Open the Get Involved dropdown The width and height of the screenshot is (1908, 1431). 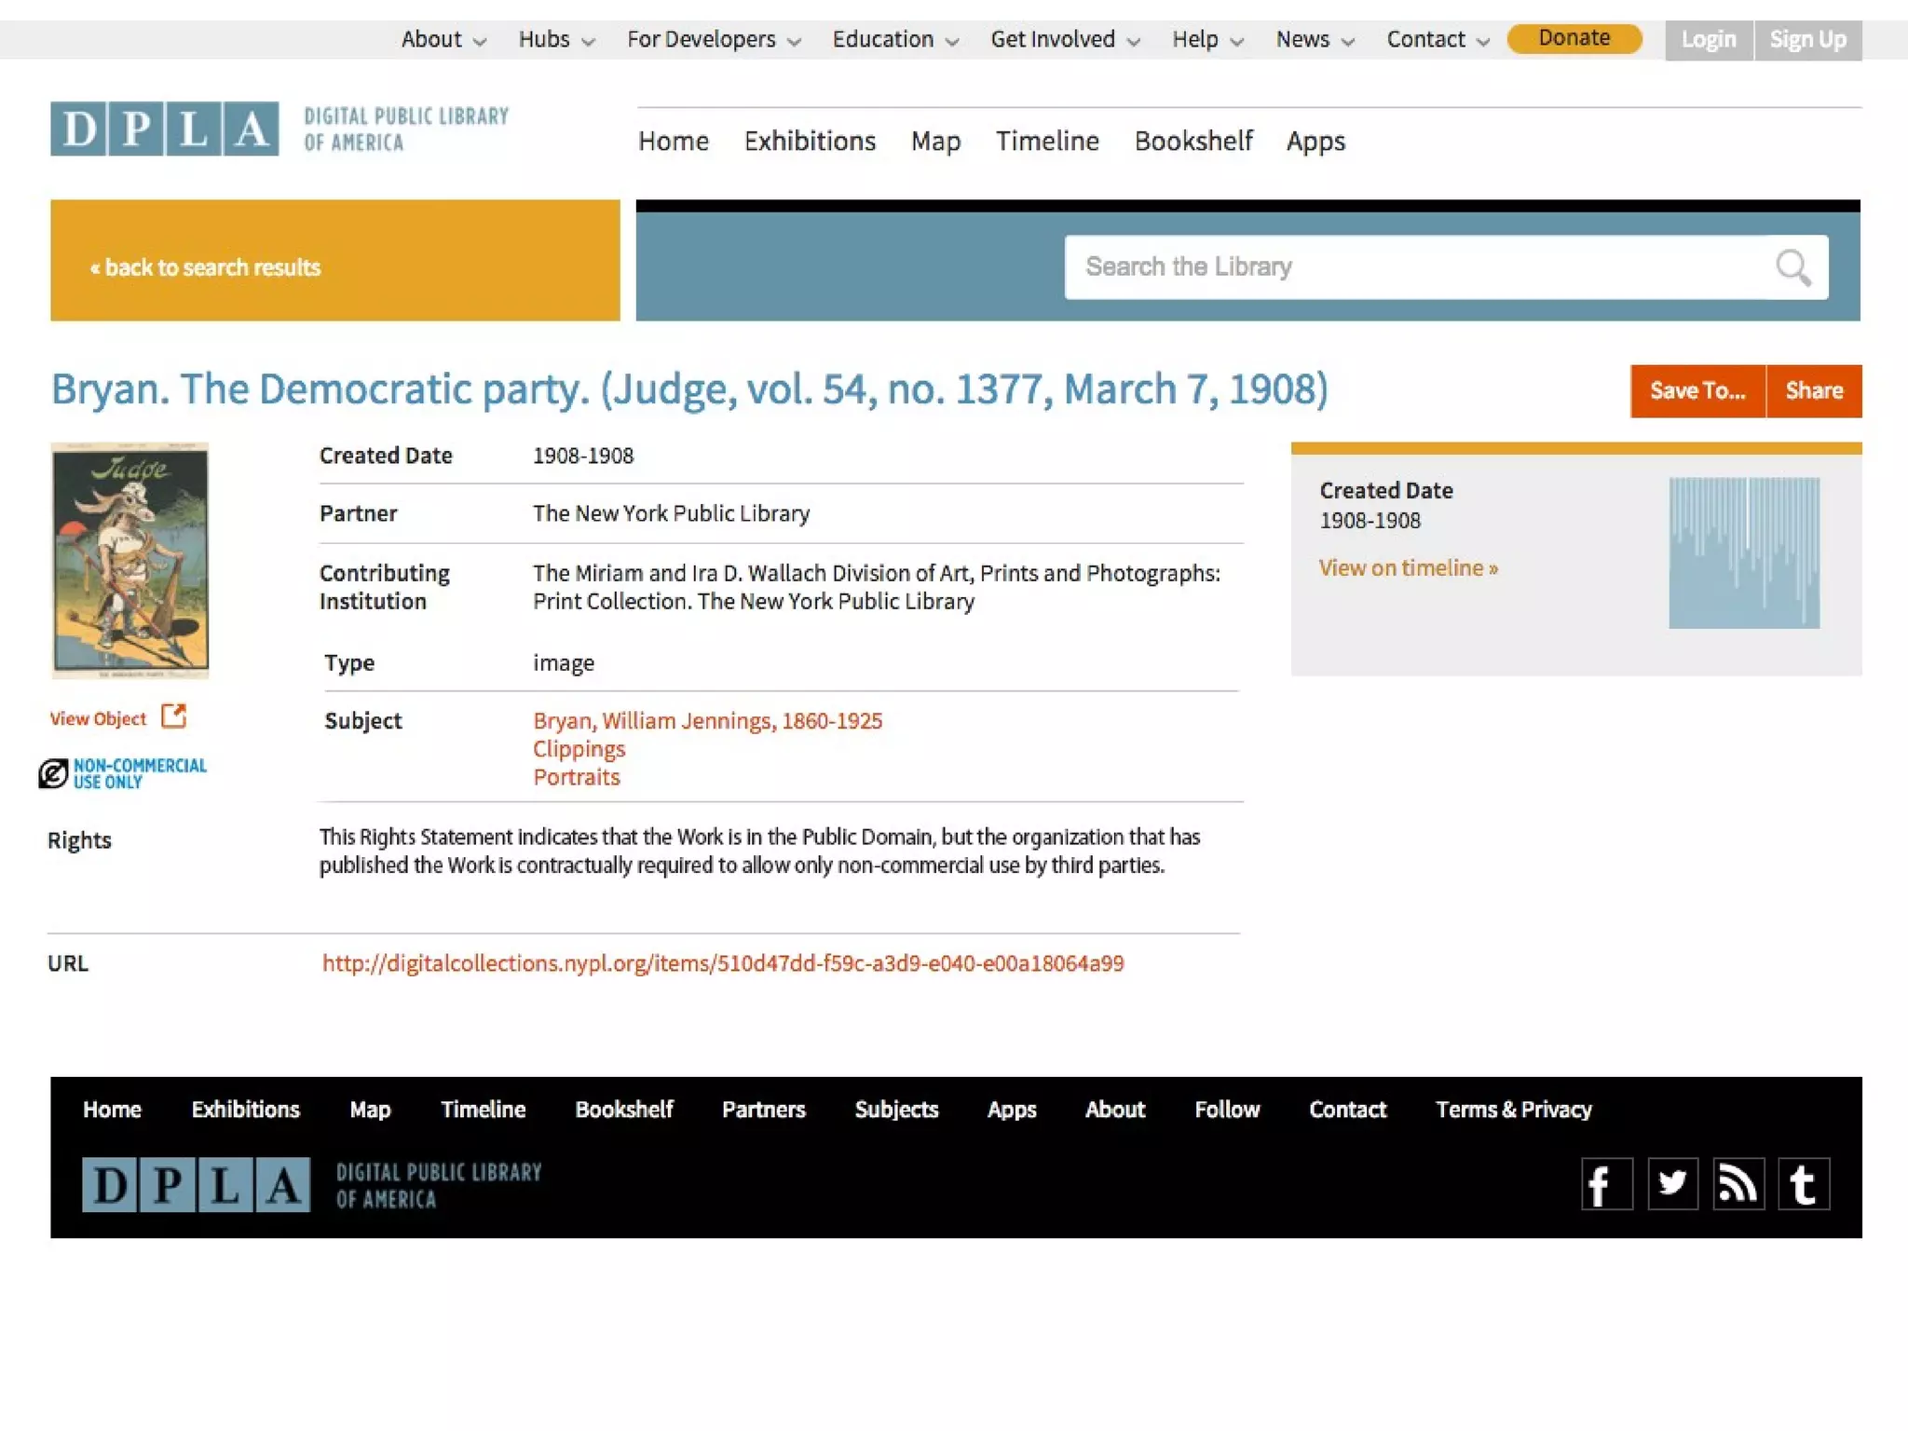pyautogui.click(x=1065, y=40)
